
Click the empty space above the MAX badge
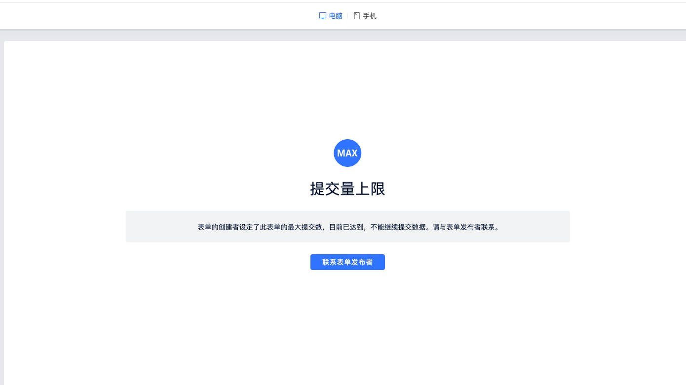coord(347,94)
